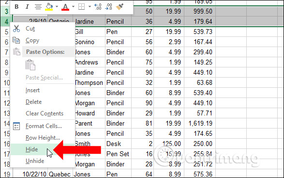Click cell with value 1,619.19
Image resolution: width=284 pixels, height=178 pixels.
click(x=200, y=124)
